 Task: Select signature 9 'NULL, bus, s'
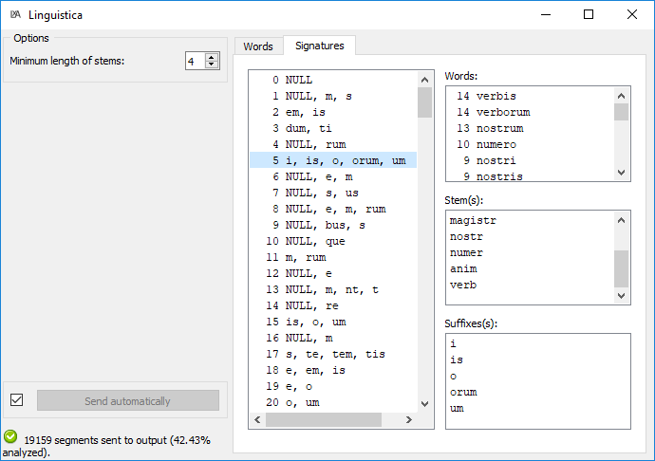coord(333,225)
